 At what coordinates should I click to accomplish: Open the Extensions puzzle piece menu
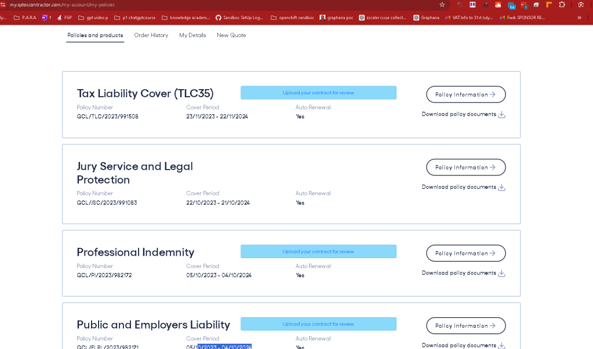tap(562, 5)
